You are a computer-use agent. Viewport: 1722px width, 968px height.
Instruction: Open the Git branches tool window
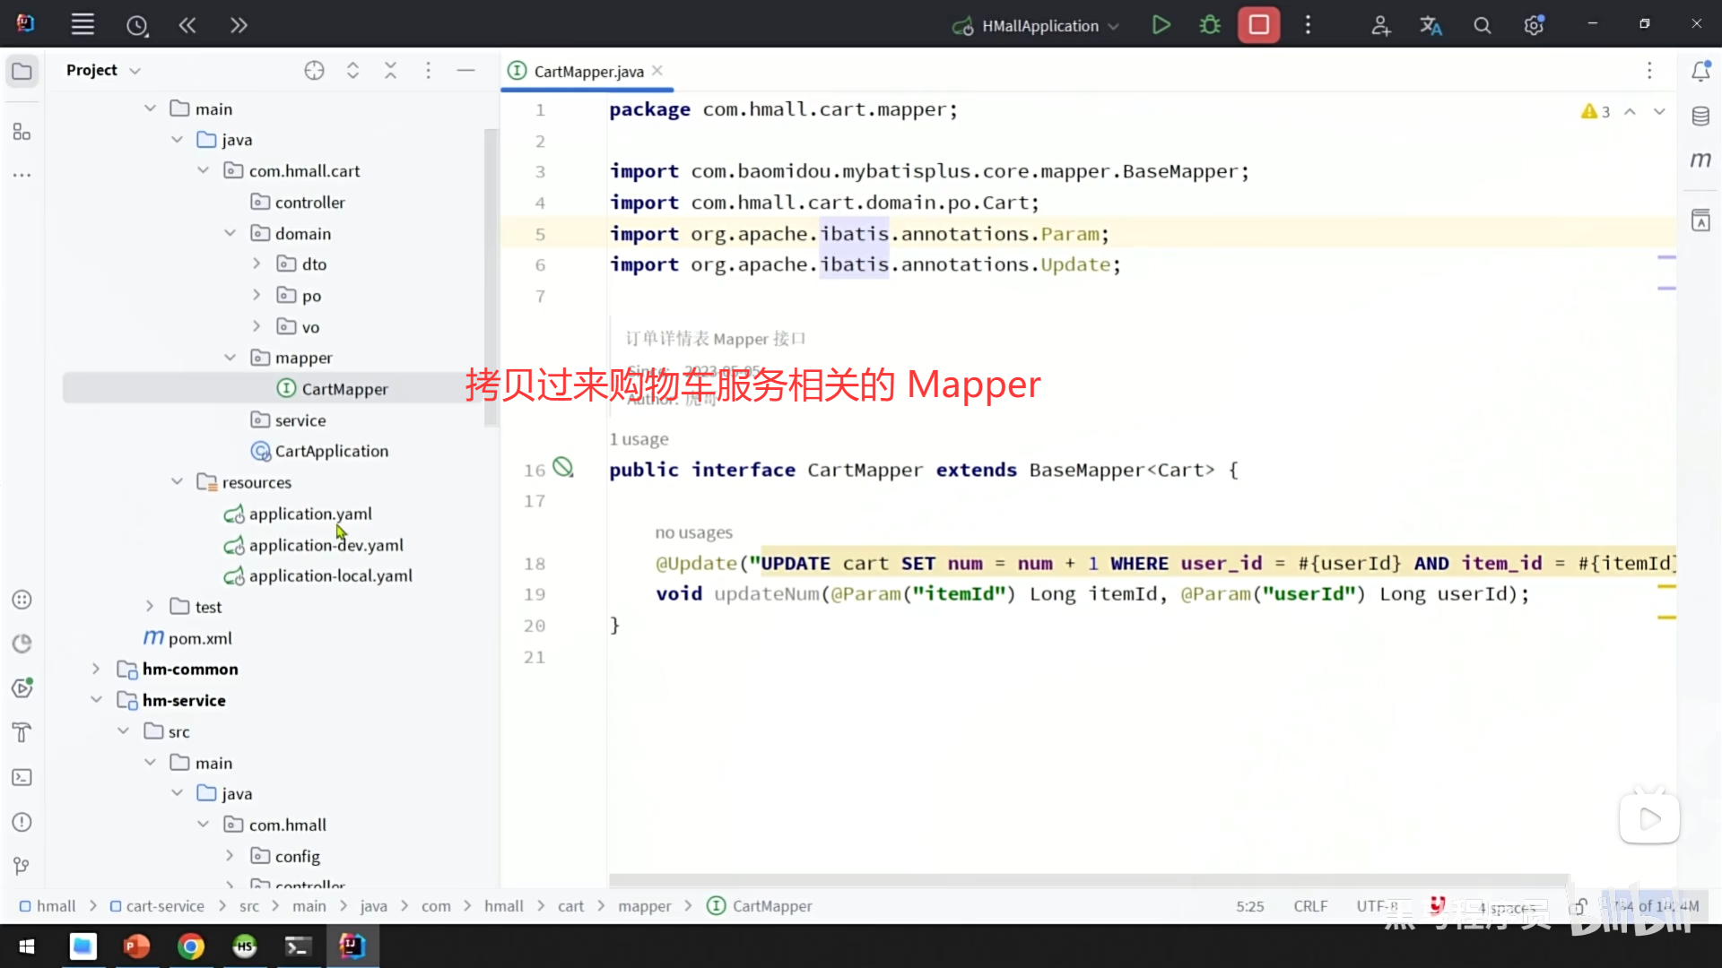point(22,866)
